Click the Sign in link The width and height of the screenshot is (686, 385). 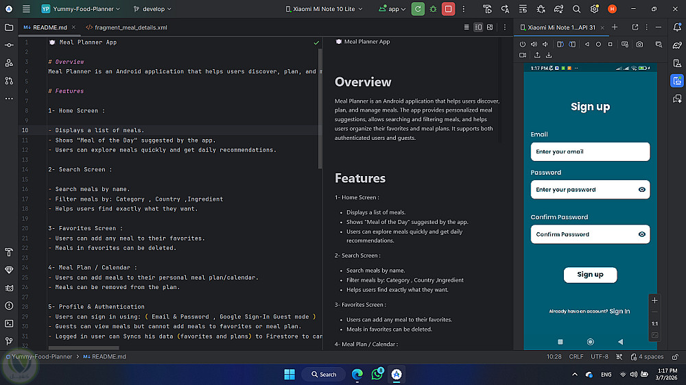tap(619, 312)
